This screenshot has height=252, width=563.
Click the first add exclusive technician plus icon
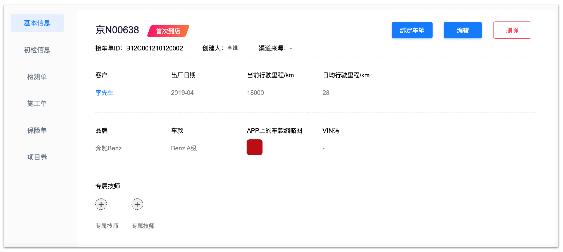[x=101, y=204]
